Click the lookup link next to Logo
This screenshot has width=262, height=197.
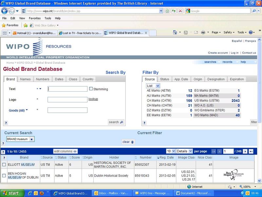(x=93, y=99)
